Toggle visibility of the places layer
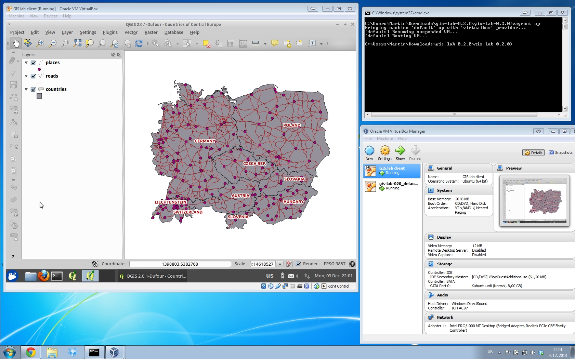 [33, 63]
